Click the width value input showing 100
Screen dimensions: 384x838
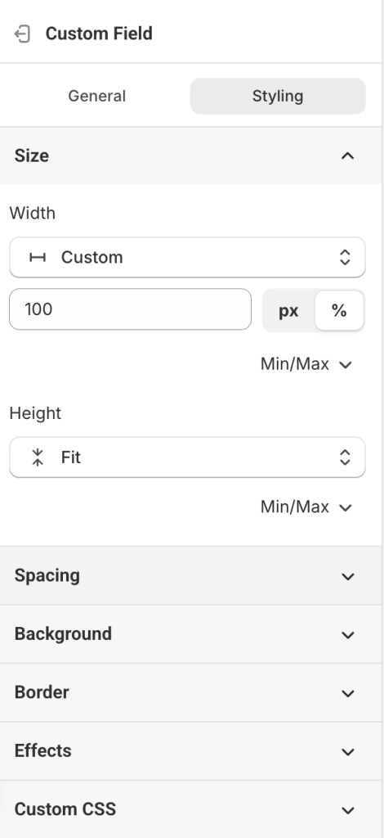(130, 309)
